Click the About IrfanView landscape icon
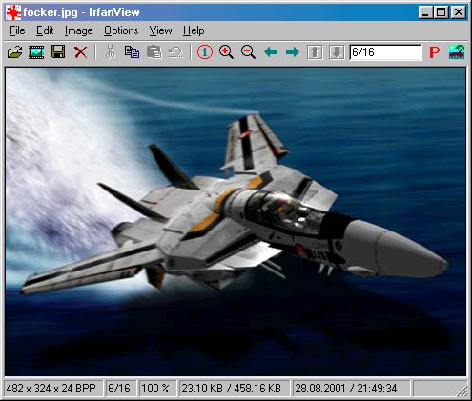This screenshot has height=401, width=472. 457,52
